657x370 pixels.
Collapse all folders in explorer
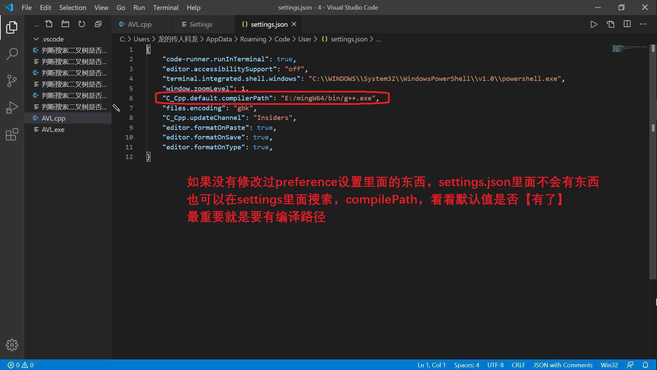click(x=98, y=24)
